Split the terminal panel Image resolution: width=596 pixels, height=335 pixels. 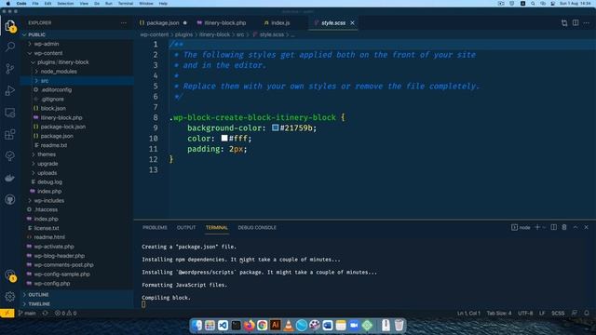pos(553,227)
